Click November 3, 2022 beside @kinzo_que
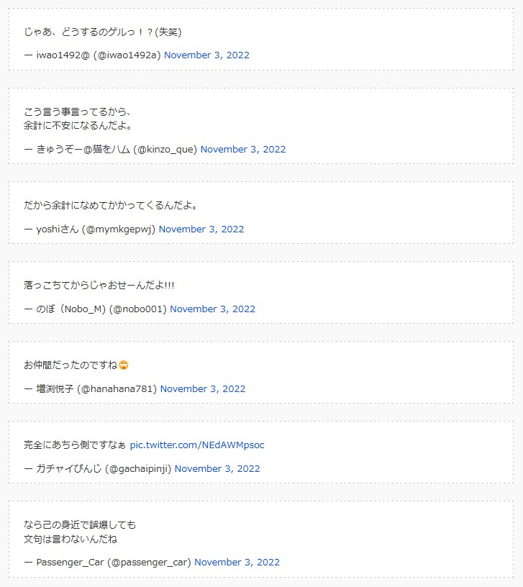The height and width of the screenshot is (587, 523). pos(243,150)
